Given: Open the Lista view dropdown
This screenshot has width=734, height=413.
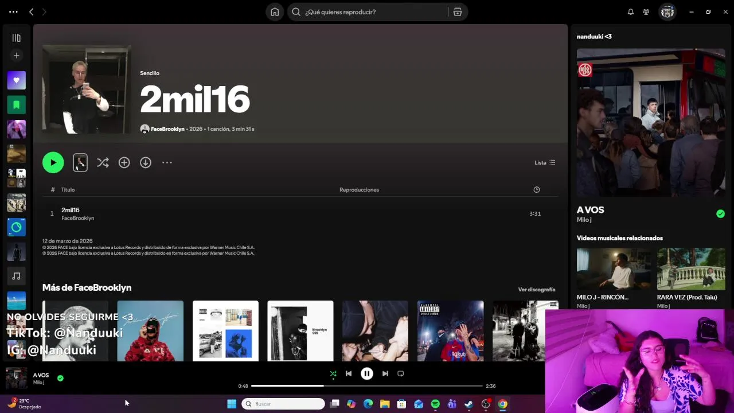Looking at the screenshot, I should pos(545,162).
